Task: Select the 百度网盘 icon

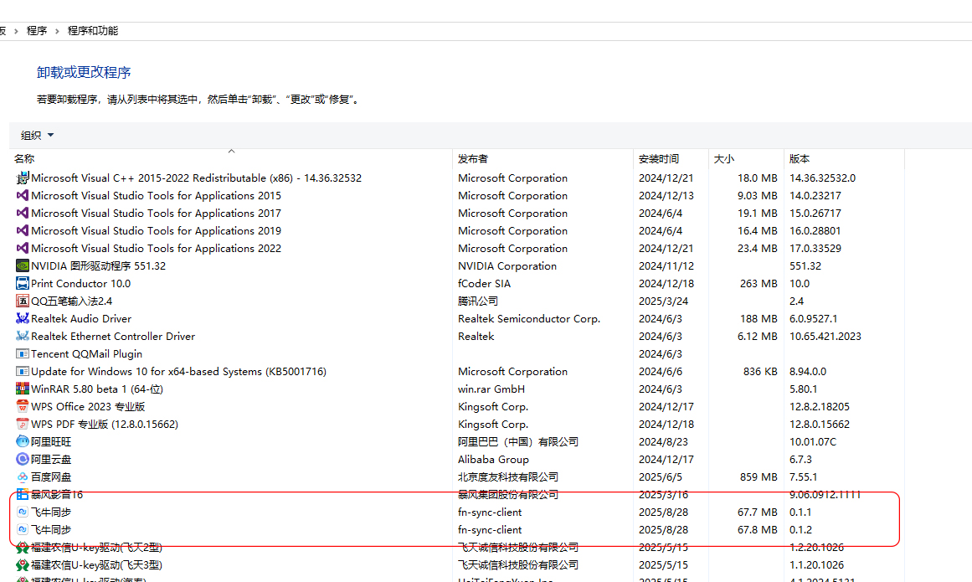Action: click(x=23, y=477)
